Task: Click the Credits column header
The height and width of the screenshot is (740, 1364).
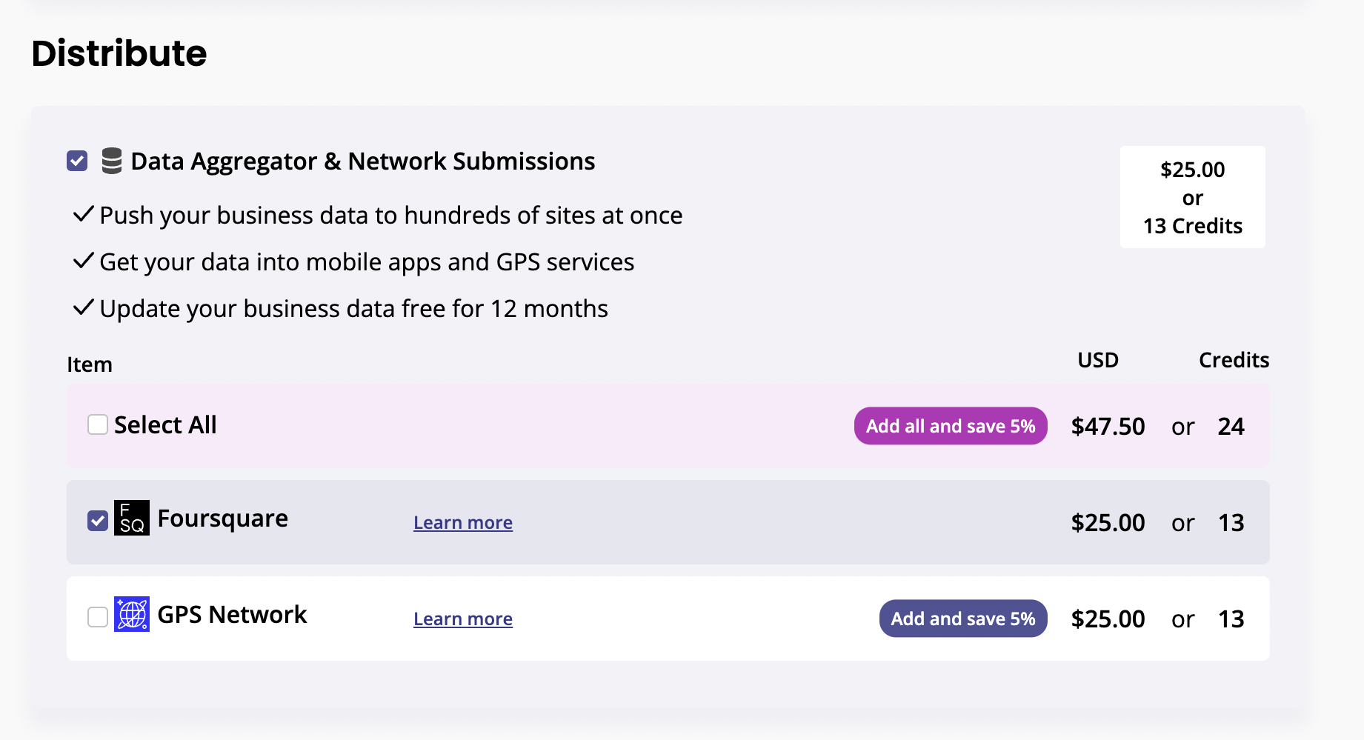Action: [1234, 360]
